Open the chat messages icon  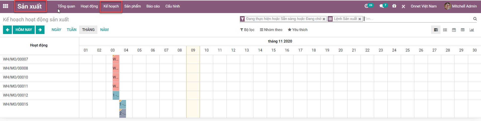click(x=382, y=6)
